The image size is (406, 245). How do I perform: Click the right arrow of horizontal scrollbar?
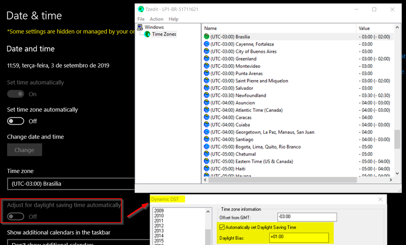pyautogui.click(x=391, y=180)
